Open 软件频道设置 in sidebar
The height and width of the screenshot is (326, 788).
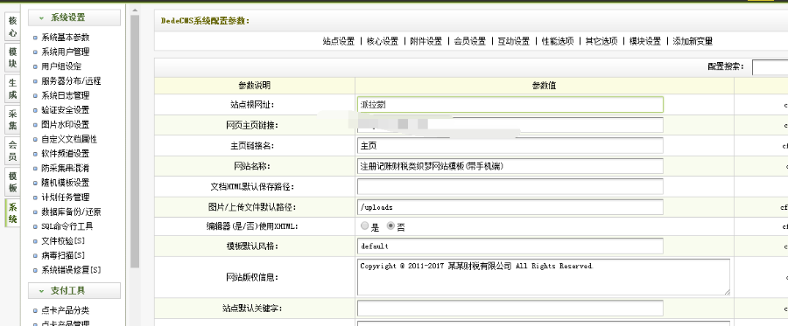click(66, 154)
